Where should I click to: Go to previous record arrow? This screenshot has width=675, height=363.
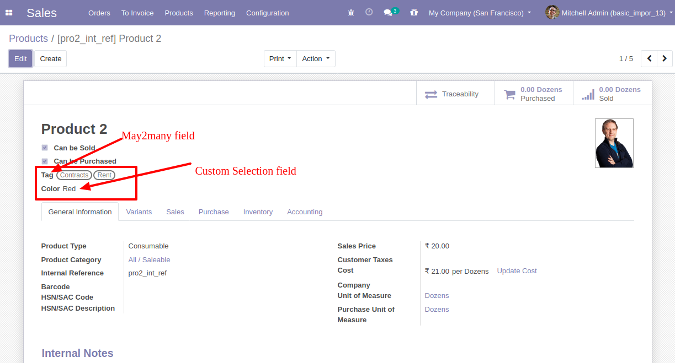(x=649, y=58)
